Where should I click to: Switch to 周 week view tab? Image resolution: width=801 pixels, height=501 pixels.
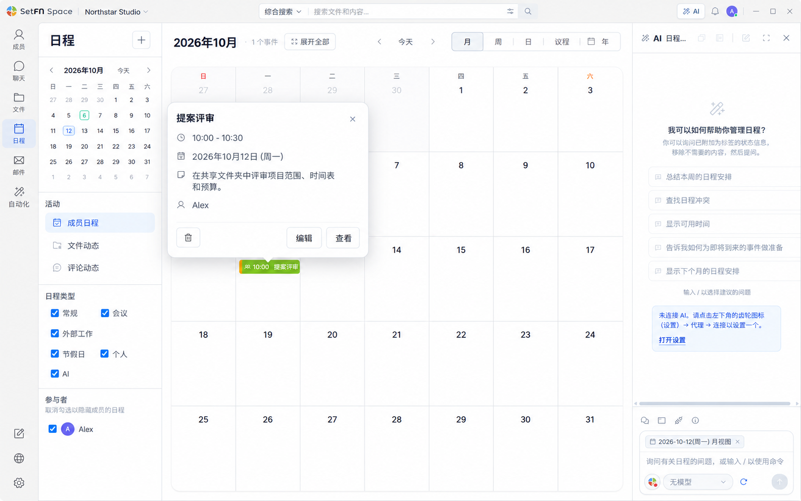[x=498, y=42]
